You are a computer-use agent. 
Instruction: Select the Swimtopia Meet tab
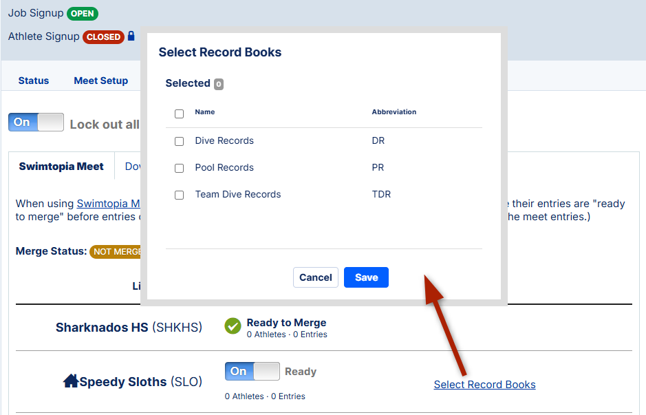tap(61, 167)
